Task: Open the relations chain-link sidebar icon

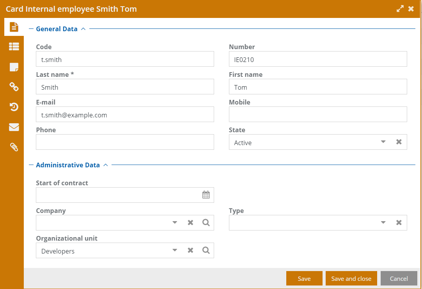Action: point(14,87)
